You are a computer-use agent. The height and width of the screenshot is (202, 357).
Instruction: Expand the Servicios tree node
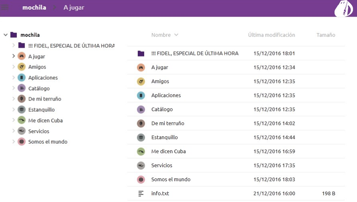click(14, 131)
